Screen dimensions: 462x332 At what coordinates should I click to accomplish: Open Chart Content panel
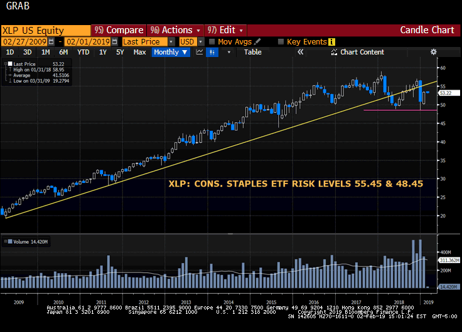point(357,52)
